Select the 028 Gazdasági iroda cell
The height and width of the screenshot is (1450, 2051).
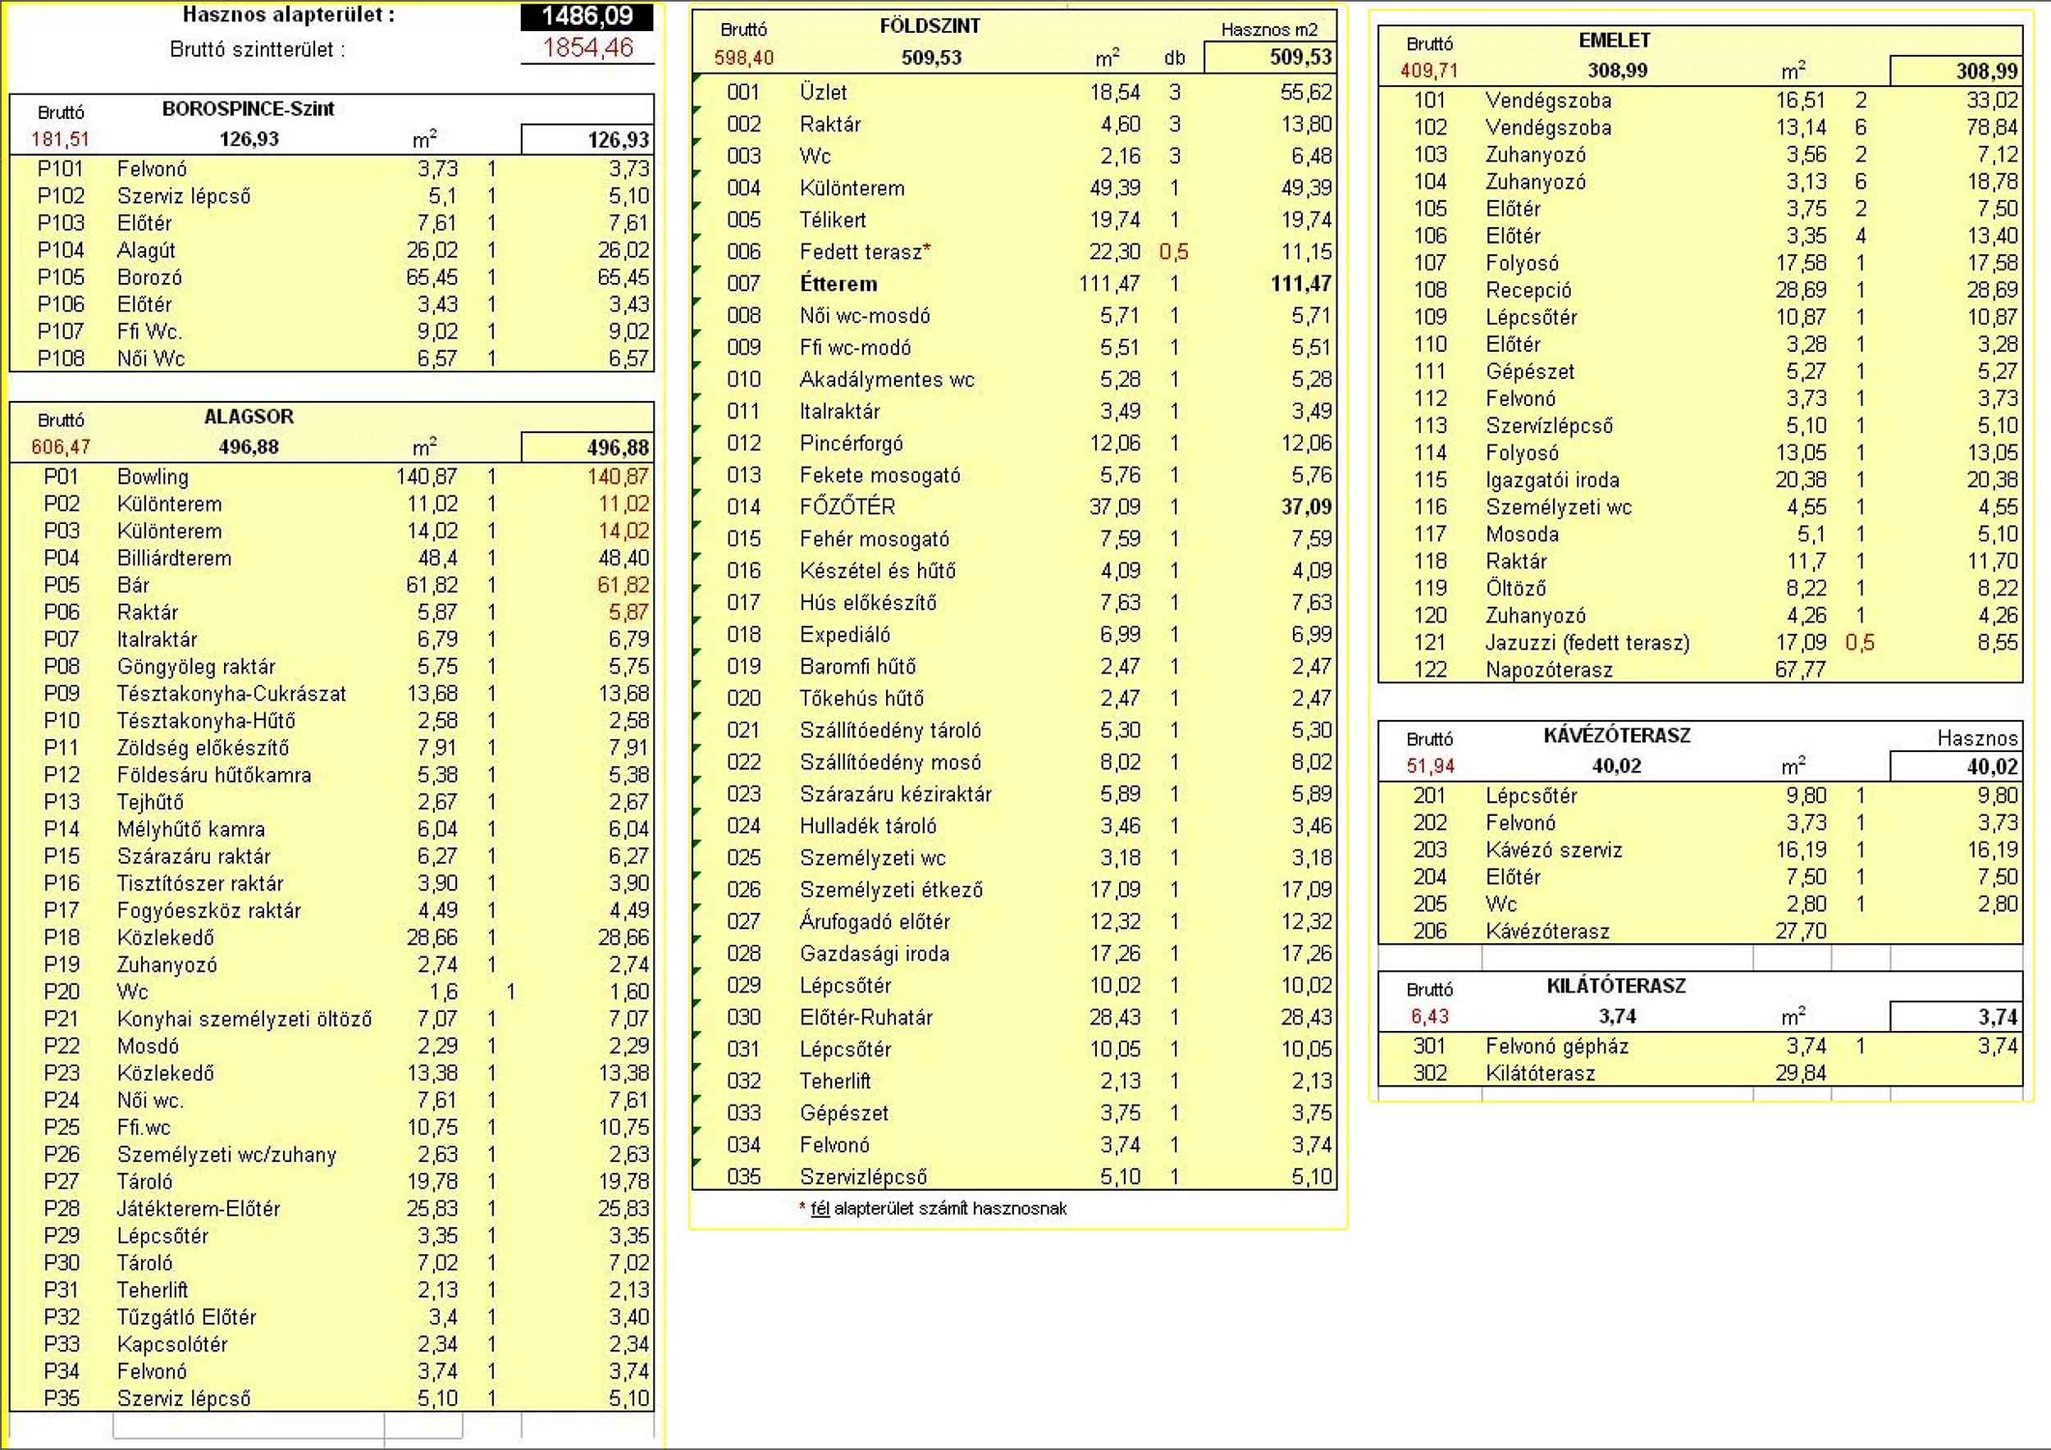pyautogui.click(x=875, y=955)
